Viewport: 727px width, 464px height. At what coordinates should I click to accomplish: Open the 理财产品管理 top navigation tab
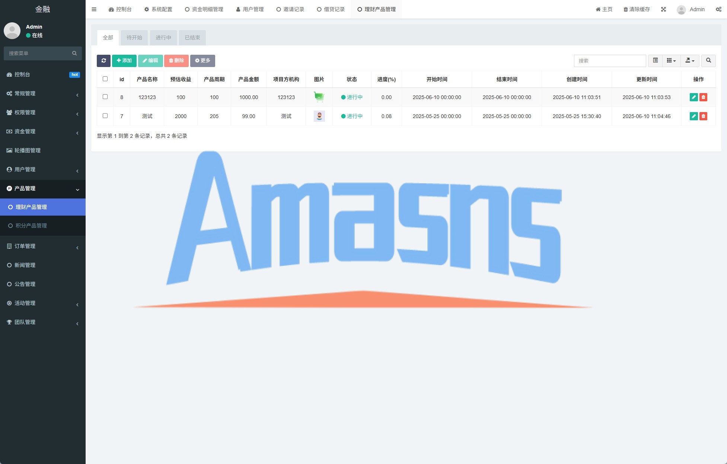(376, 9)
